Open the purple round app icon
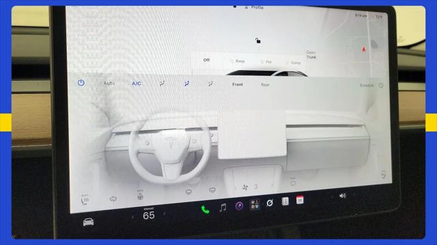This screenshot has height=245, width=437. pos(239,206)
